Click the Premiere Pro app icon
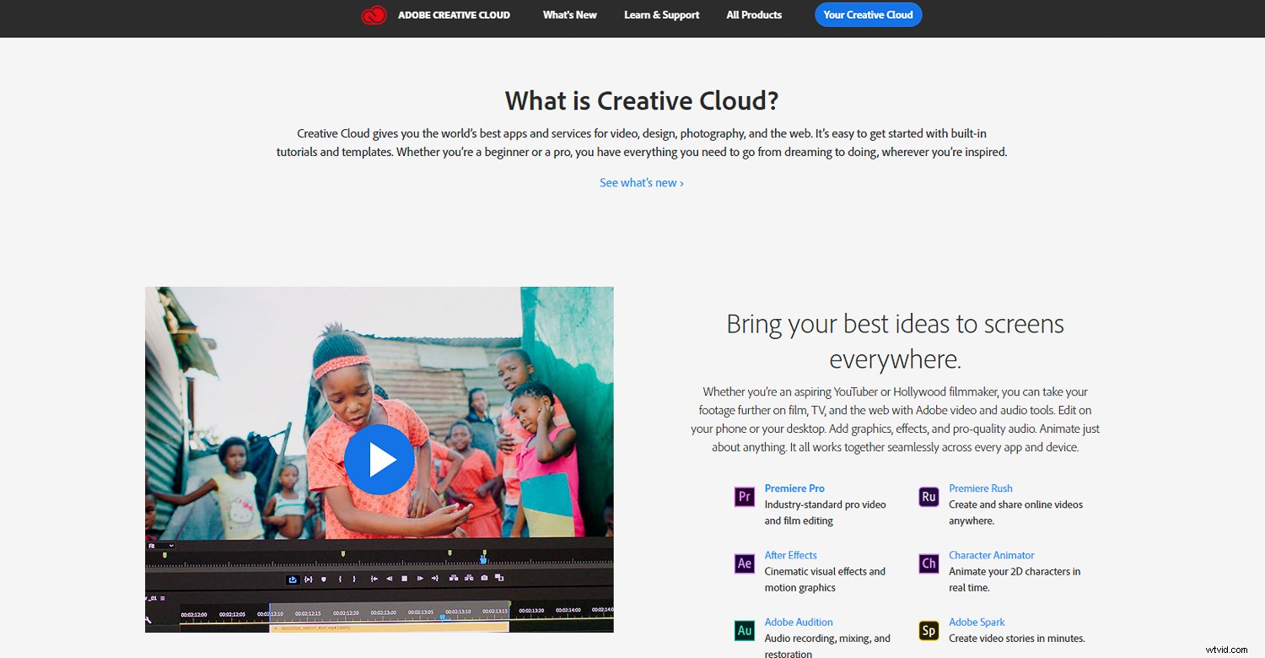 tap(744, 497)
